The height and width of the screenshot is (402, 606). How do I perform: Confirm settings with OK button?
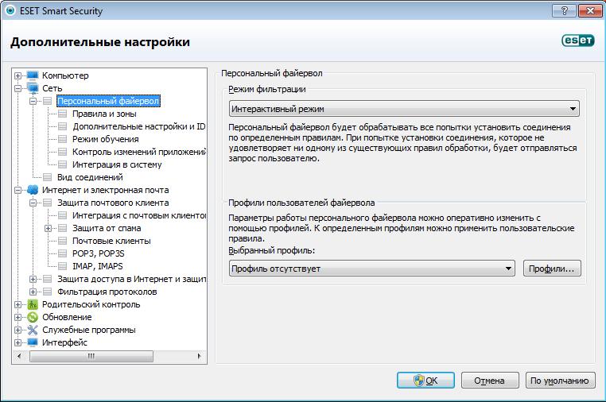click(x=425, y=381)
